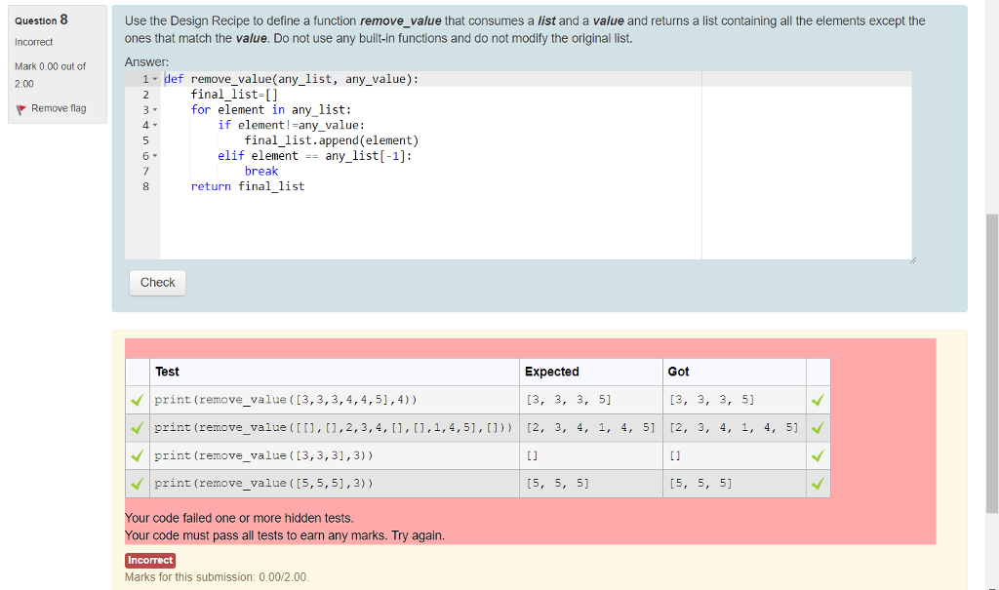
Task: Click test cell 'print(remove_value([3,3,3,4,4,5],4))'
Action: coord(286,400)
